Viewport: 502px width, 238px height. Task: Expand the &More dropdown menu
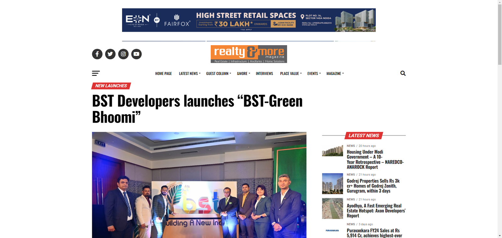point(243,73)
